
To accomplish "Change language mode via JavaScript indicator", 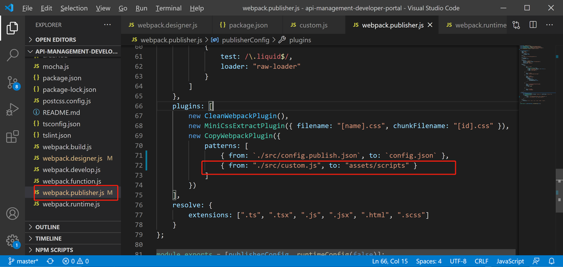I will tap(510, 261).
